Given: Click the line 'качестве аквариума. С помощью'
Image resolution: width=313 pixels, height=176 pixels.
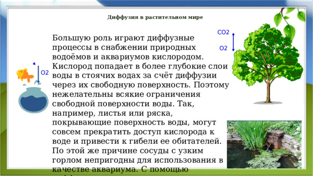Looking at the screenshot, I should 120,170.
